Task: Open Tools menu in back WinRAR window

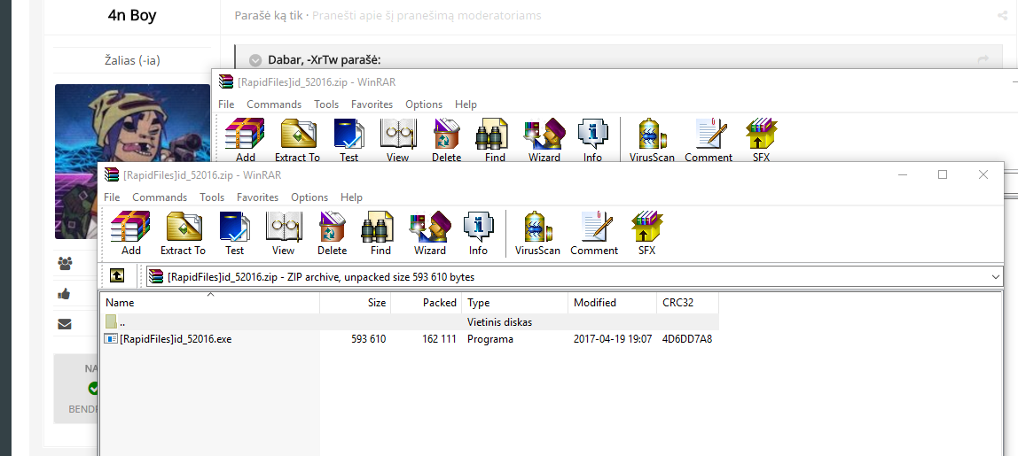Action: click(326, 104)
